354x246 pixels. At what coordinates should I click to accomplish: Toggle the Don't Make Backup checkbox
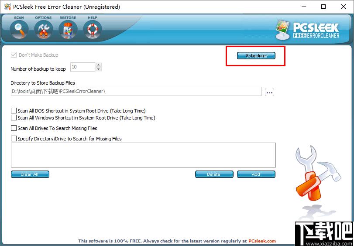point(14,55)
